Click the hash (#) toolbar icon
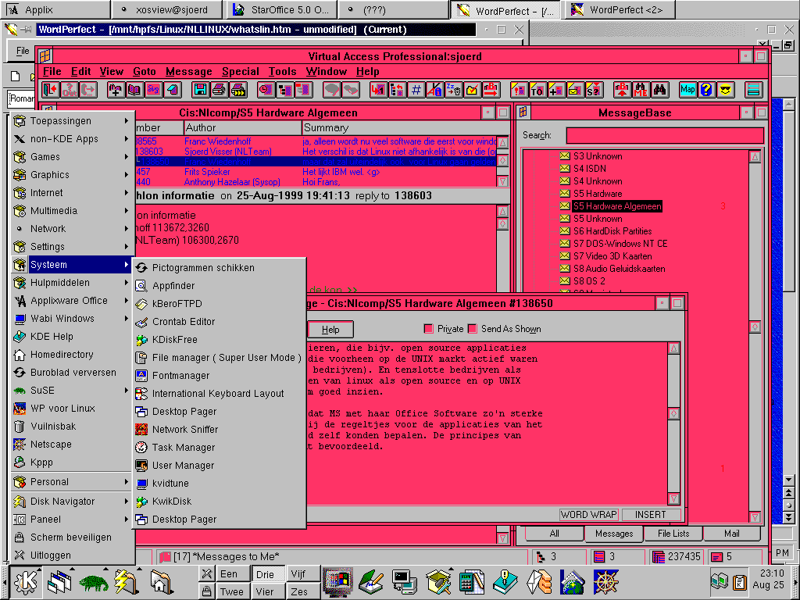 coord(416,90)
